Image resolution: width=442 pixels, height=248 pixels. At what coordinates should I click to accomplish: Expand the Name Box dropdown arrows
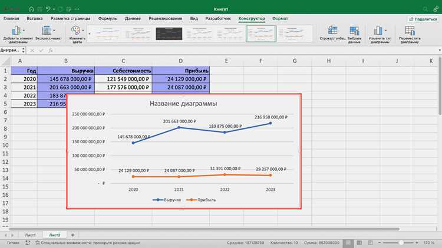24,50
